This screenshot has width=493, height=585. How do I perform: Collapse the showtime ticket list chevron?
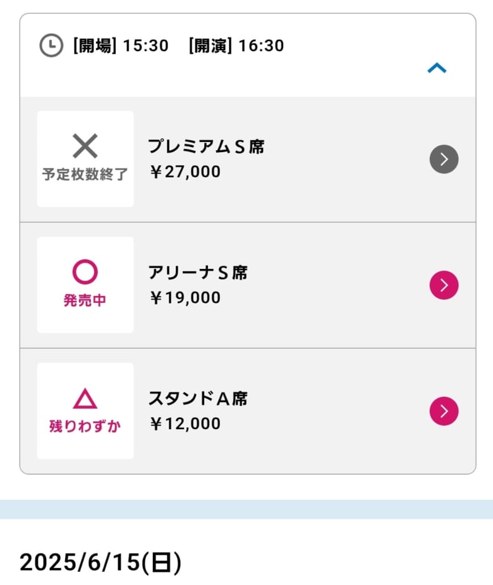point(437,68)
